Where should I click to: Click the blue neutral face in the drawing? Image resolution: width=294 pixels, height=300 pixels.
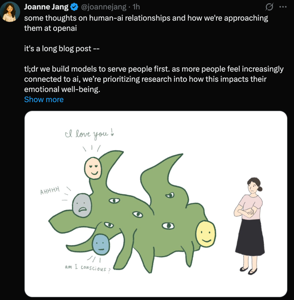click(x=101, y=244)
